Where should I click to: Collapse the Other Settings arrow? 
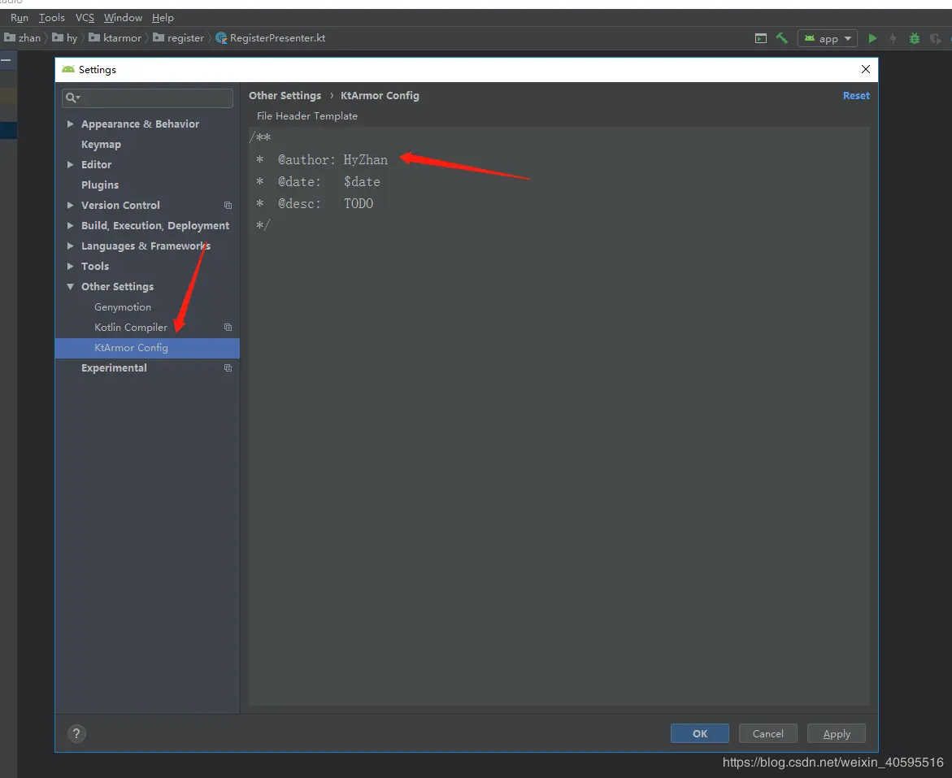[71, 287]
